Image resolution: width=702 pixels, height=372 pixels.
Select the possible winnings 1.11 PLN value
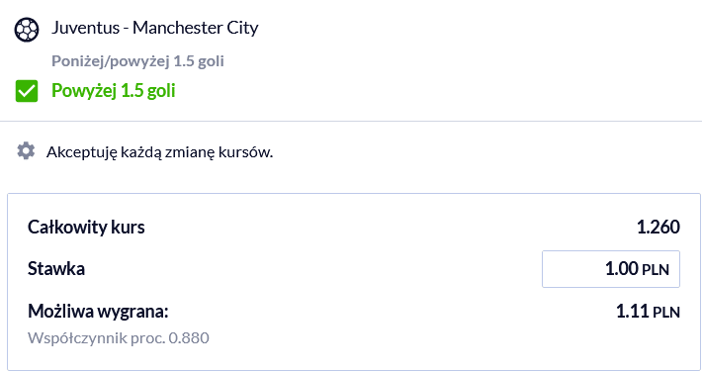click(648, 311)
